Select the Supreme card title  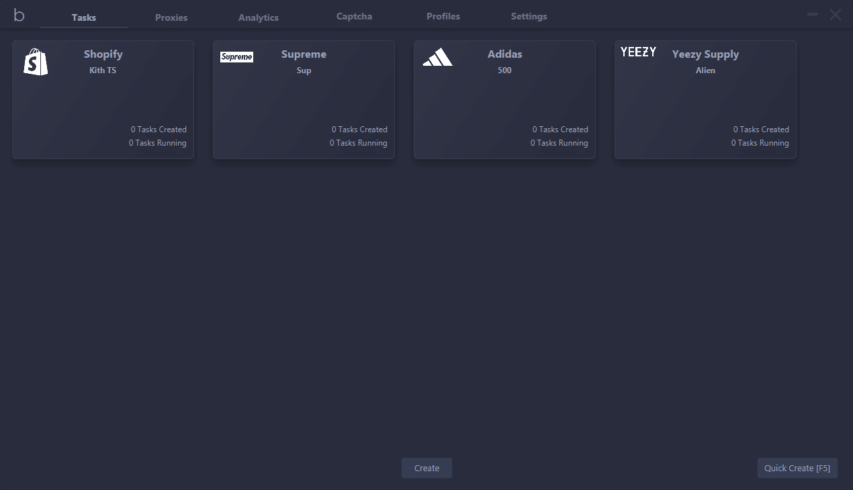[x=304, y=54]
